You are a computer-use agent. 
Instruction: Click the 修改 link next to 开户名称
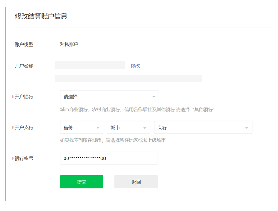135,66
